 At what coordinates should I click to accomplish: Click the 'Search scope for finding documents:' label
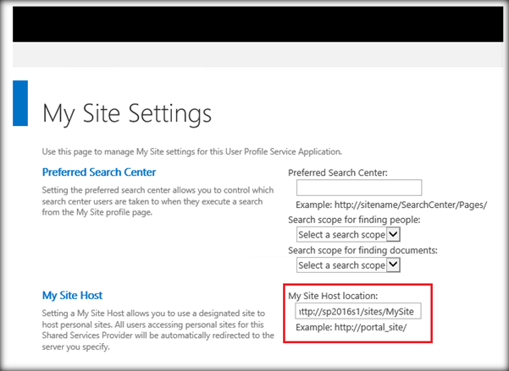click(362, 250)
